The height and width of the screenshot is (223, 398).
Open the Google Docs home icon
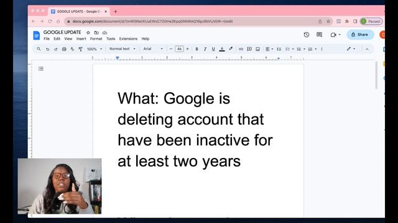click(37, 35)
